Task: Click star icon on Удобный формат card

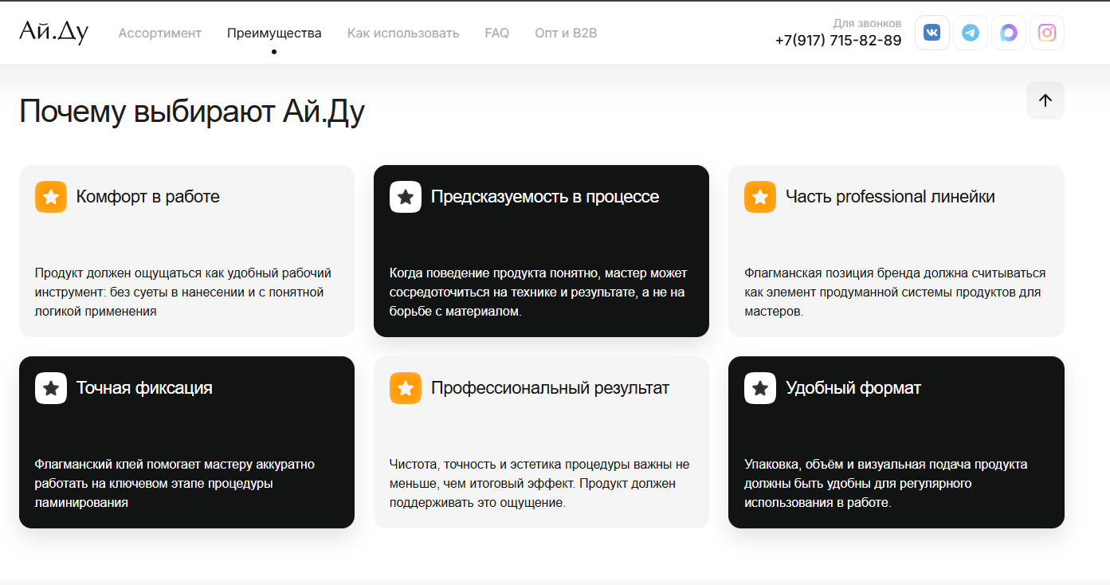Action: click(760, 388)
